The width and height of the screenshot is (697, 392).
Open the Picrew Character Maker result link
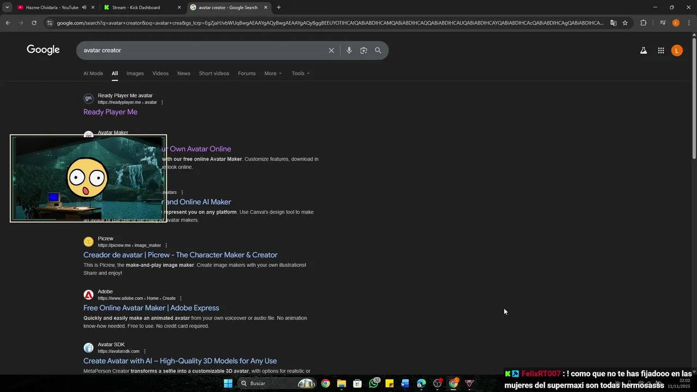coord(180,255)
